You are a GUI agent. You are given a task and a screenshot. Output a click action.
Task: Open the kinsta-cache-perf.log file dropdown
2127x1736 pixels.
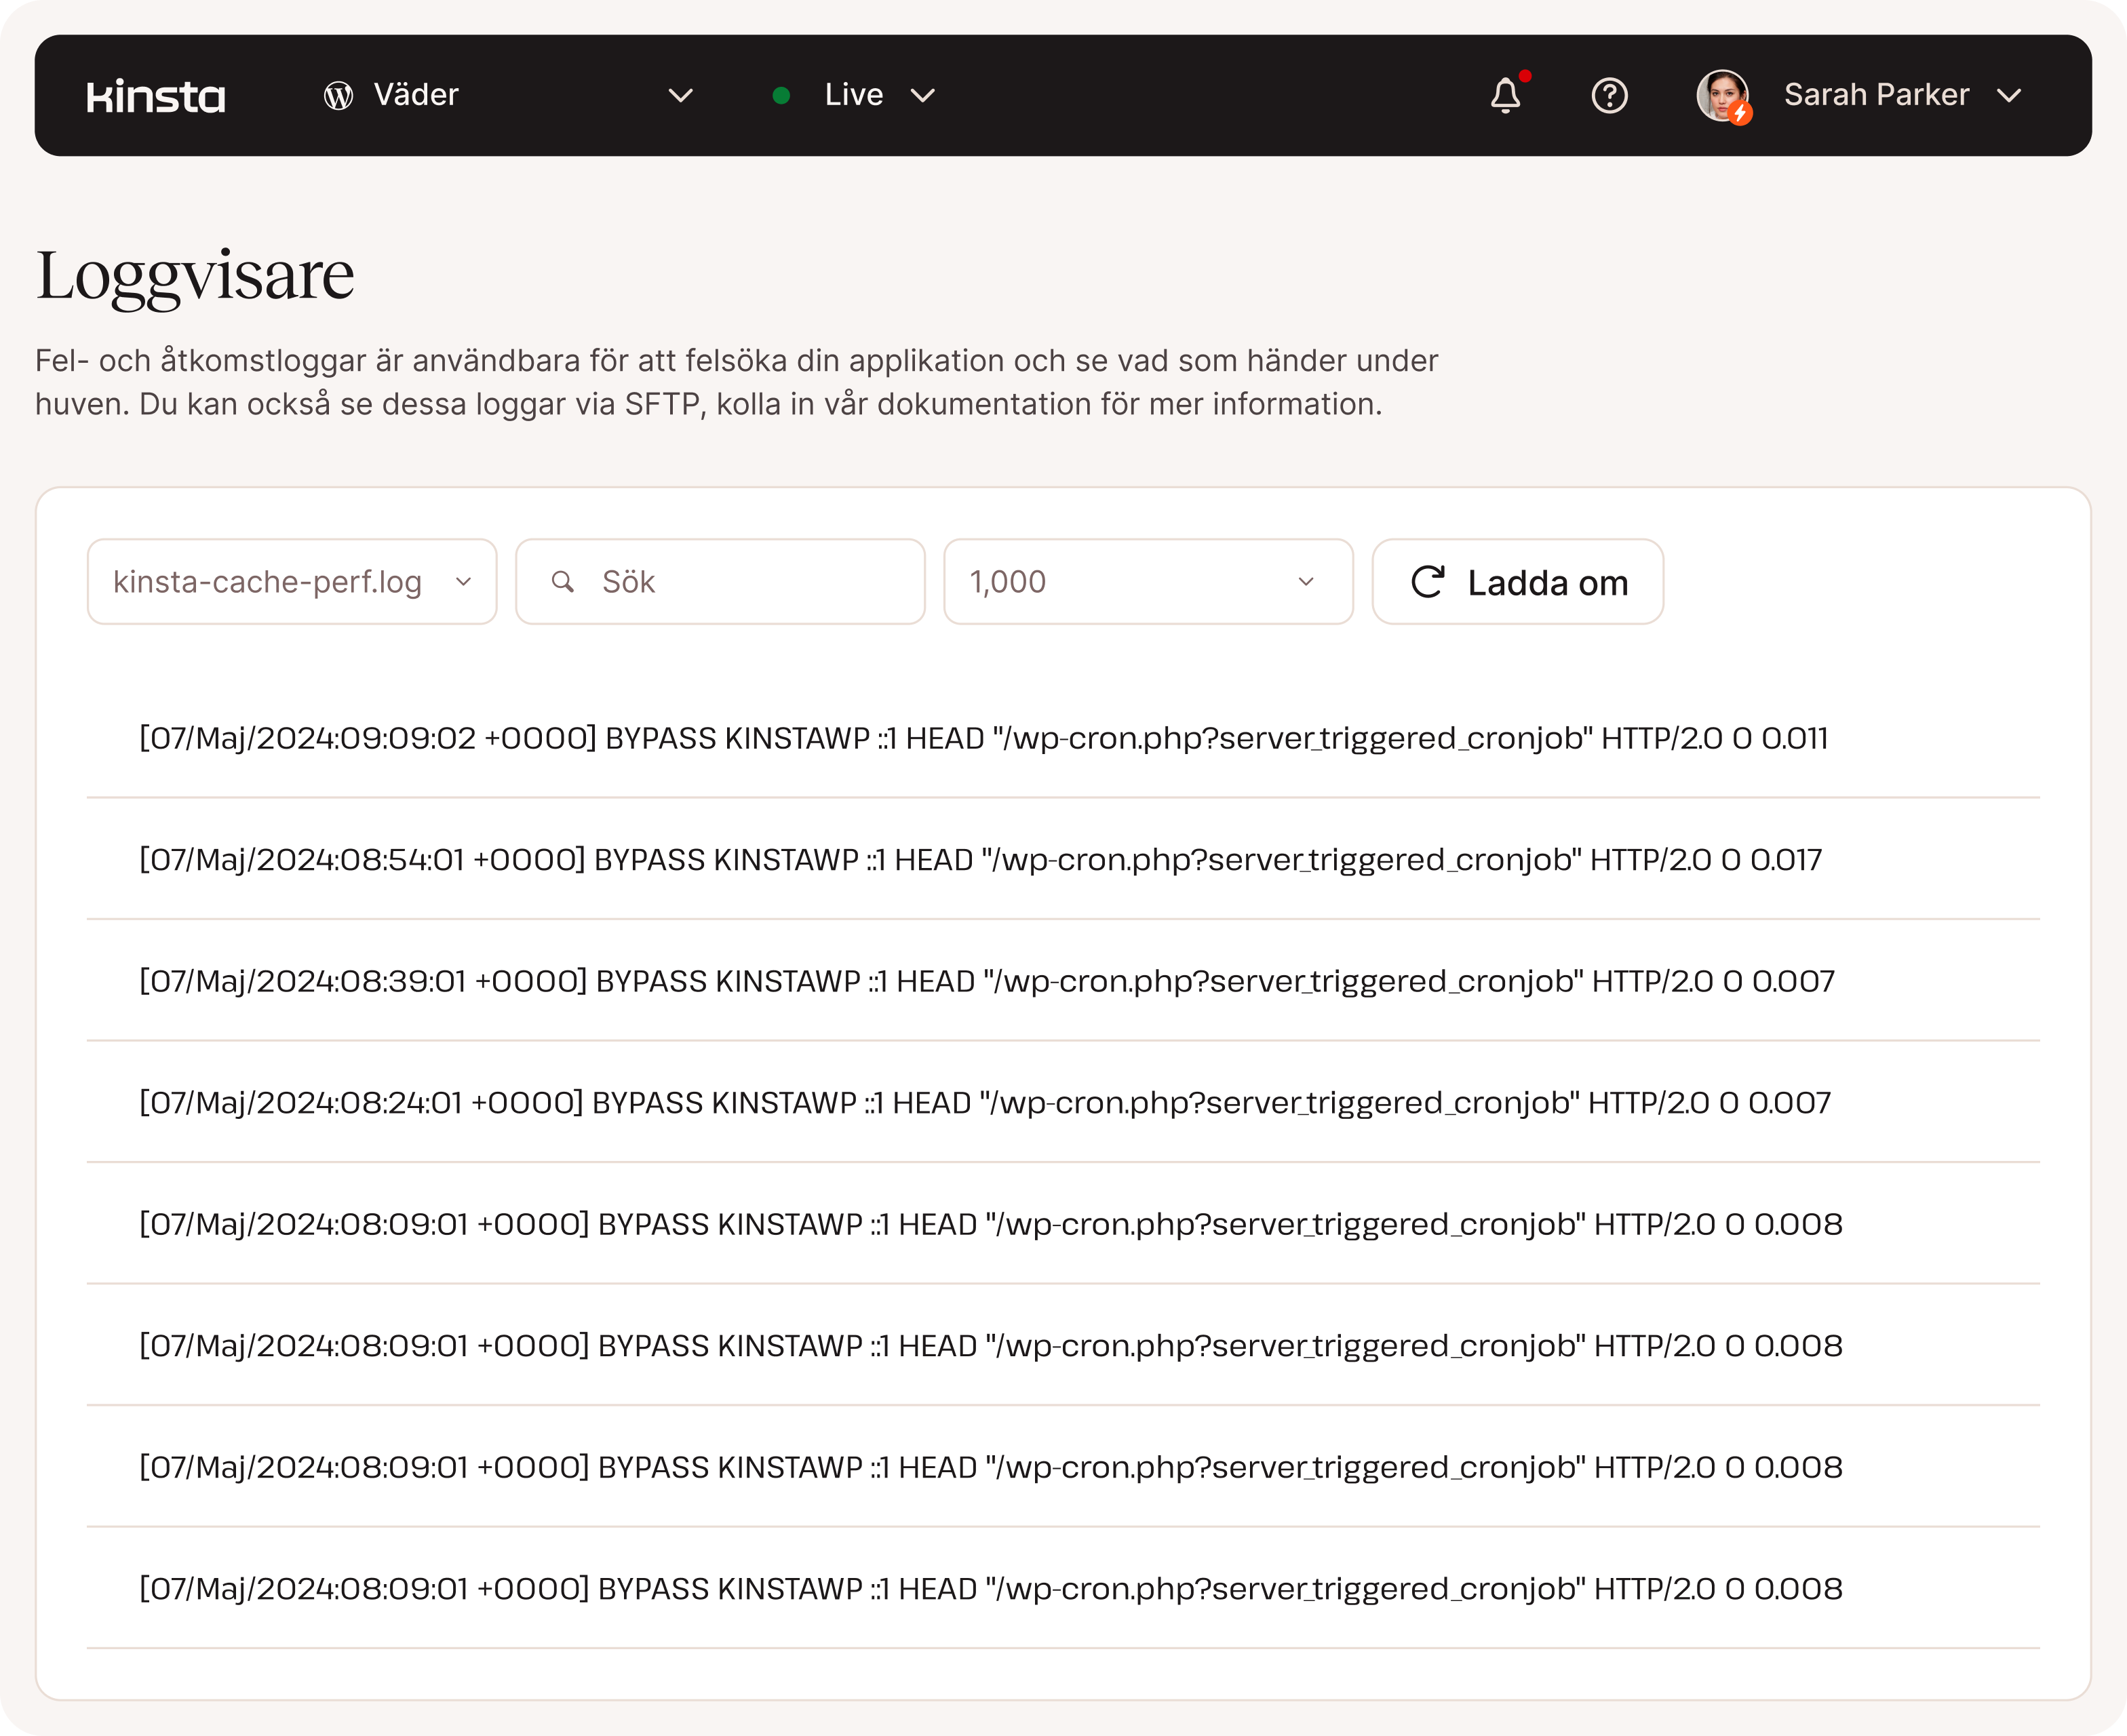click(291, 582)
